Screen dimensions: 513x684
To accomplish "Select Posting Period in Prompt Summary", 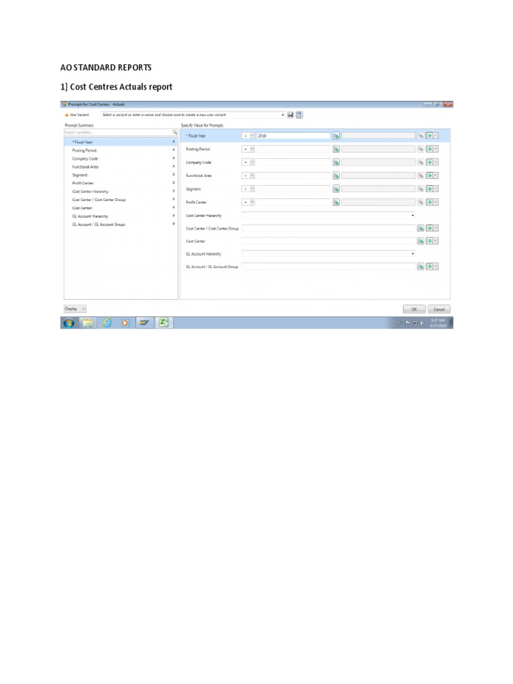I will [x=121, y=150].
